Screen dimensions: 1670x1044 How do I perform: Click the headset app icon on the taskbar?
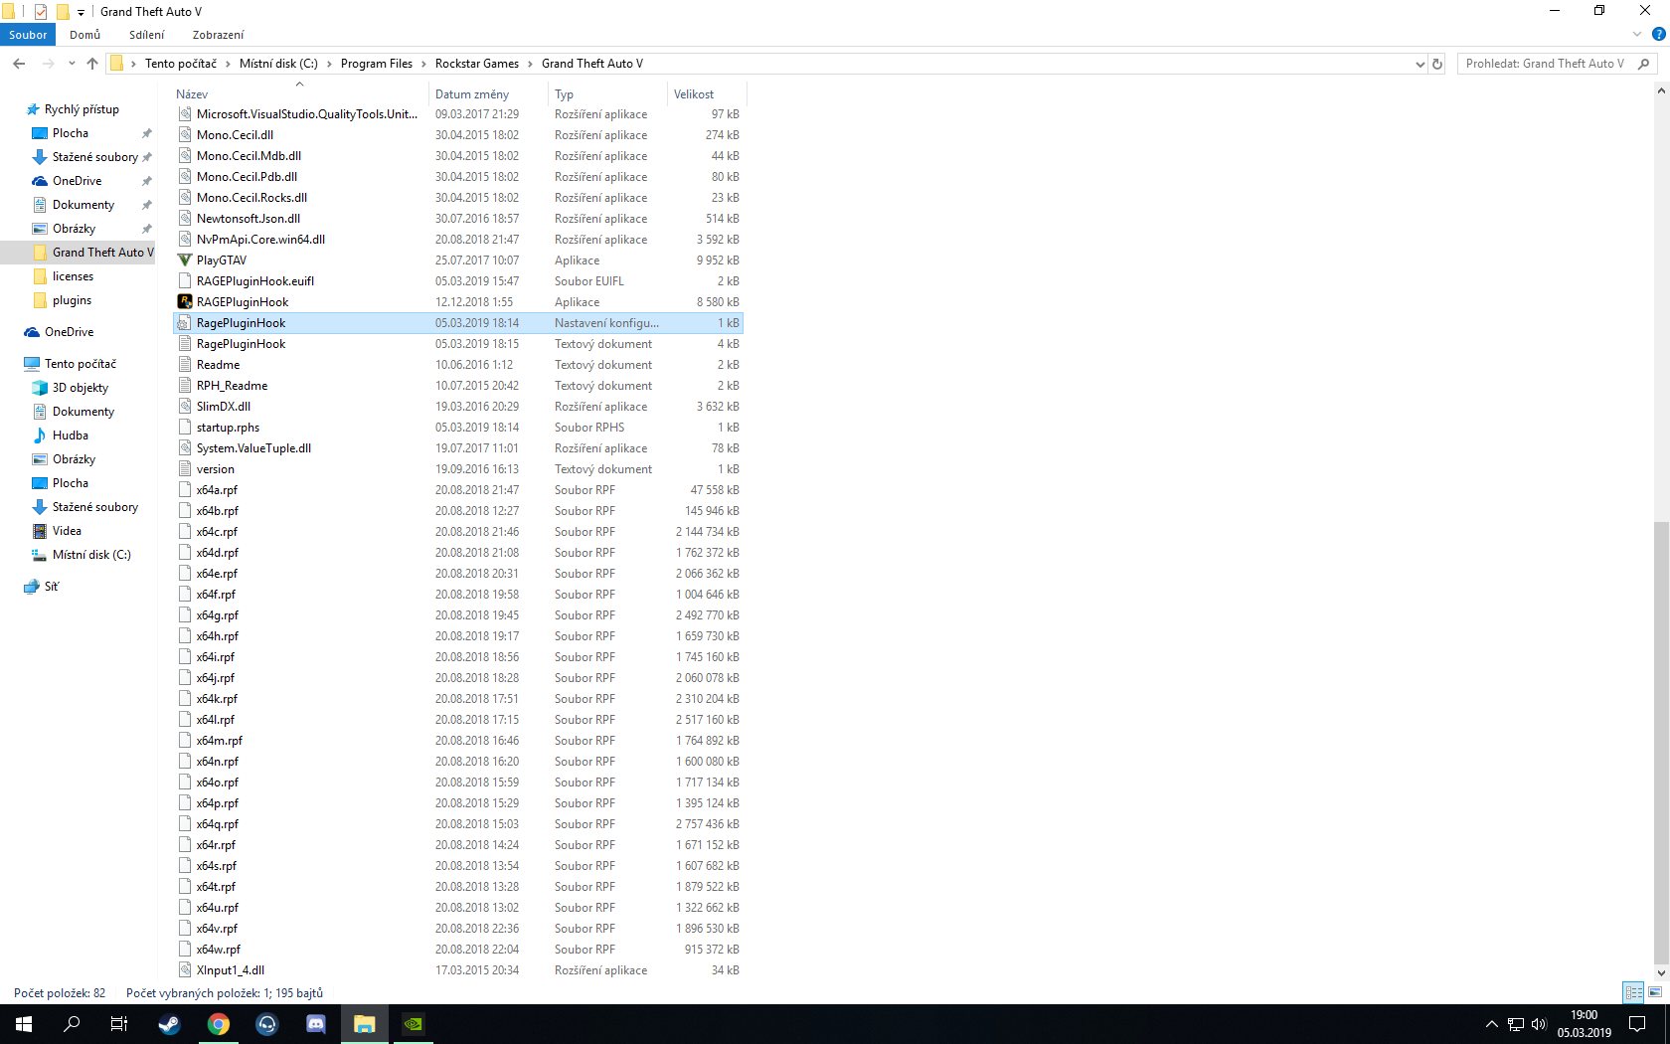266,1024
